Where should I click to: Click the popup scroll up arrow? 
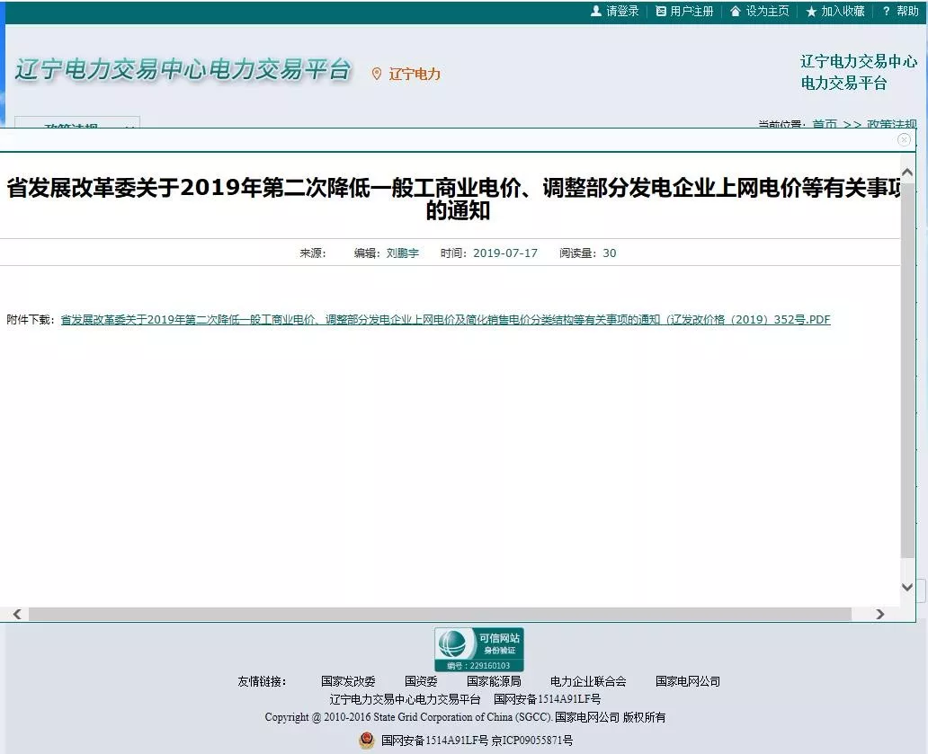pos(907,173)
